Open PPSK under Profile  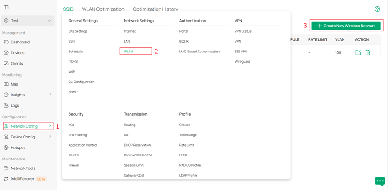coord(183,155)
